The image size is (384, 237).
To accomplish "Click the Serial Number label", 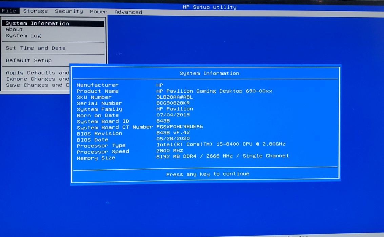I will 99,103.
